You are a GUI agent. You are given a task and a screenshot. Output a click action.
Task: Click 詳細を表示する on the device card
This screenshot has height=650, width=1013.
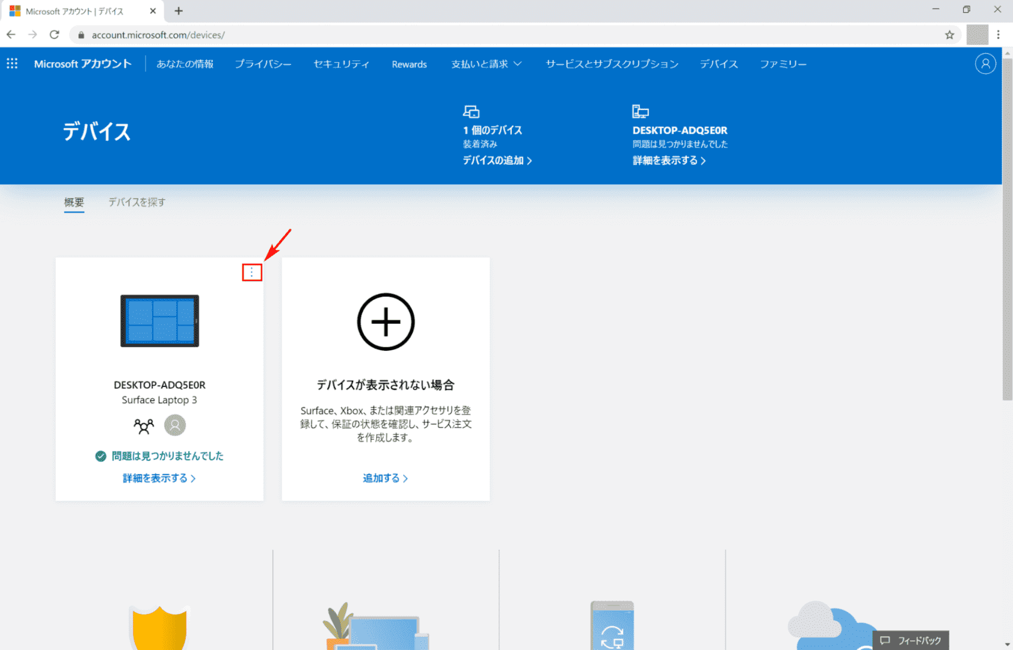coord(159,478)
